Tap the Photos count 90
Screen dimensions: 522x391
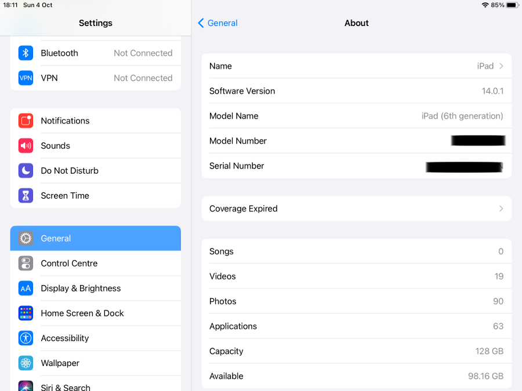coord(498,301)
